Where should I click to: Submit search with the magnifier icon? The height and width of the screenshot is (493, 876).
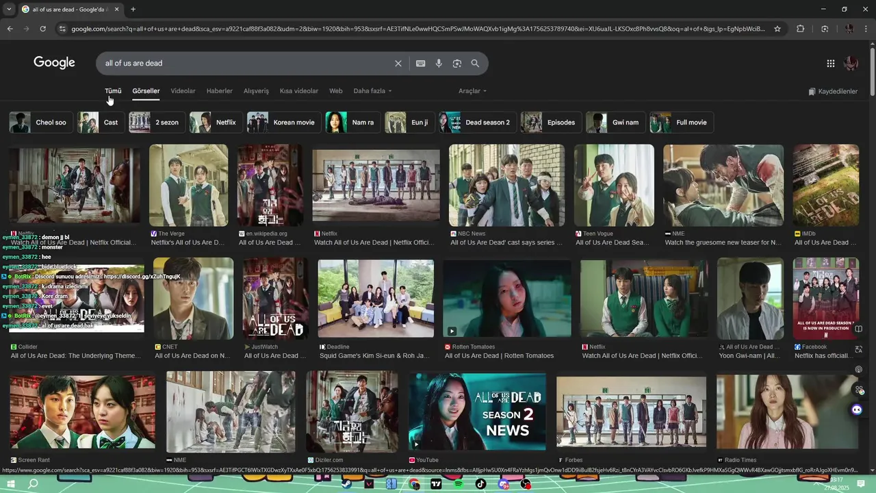point(475,63)
